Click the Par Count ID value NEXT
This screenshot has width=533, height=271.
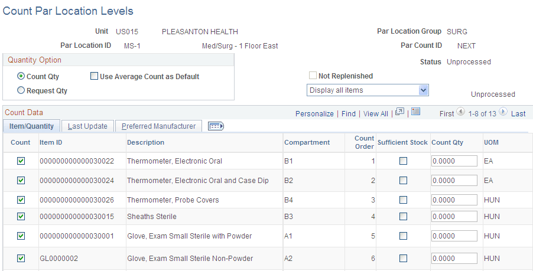coord(466,46)
